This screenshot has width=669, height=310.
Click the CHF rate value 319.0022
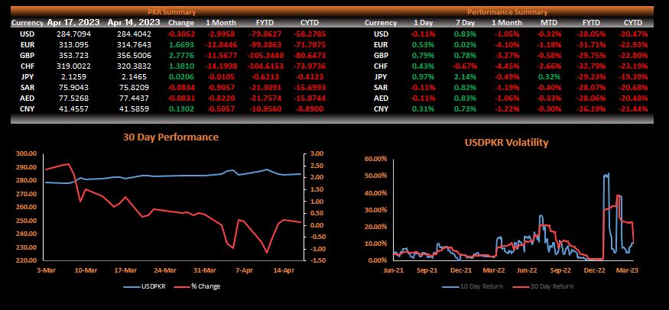click(x=73, y=66)
